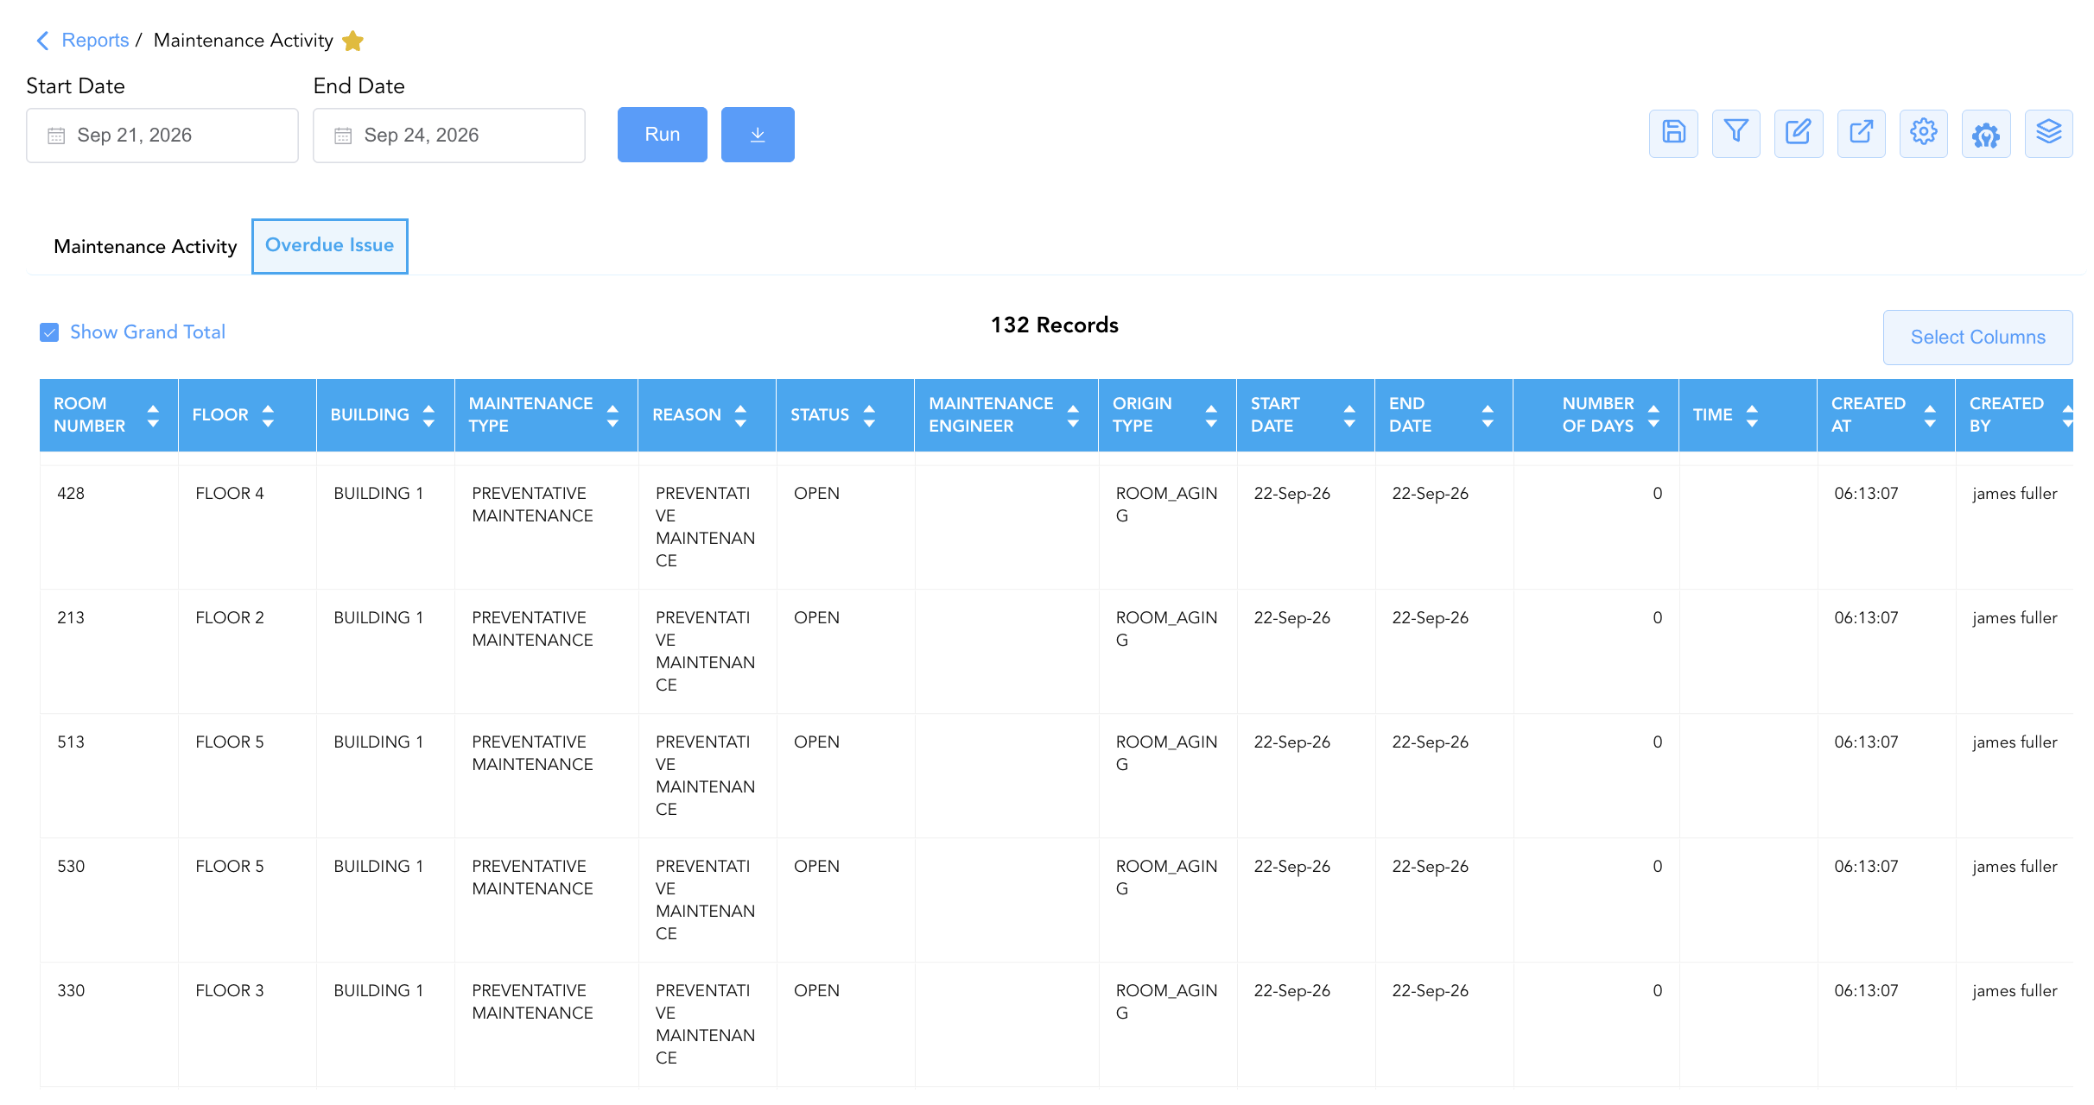Screen dimensions: 2094x1105
Task: Open the settings gear icon
Action: (x=1924, y=134)
